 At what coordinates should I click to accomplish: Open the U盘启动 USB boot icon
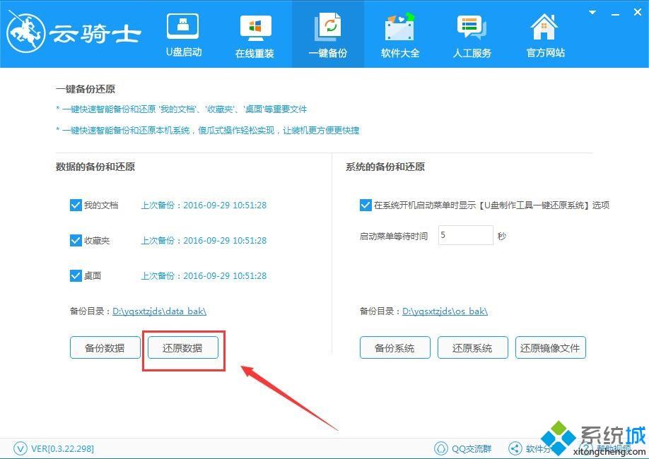point(183,28)
